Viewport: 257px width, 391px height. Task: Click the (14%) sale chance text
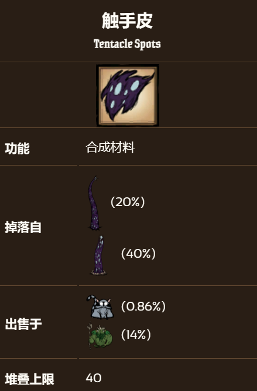[136, 335]
